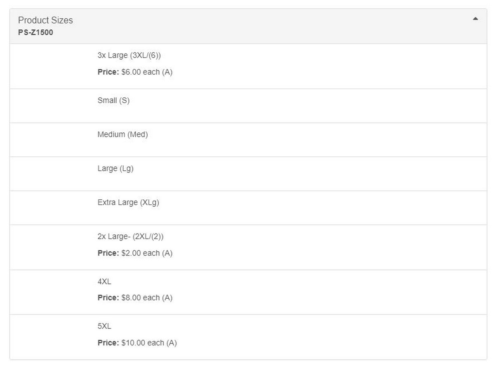Select the 2x Large- (2XL/(2)) size
The width and height of the screenshot is (495, 366).
point(131,236)
